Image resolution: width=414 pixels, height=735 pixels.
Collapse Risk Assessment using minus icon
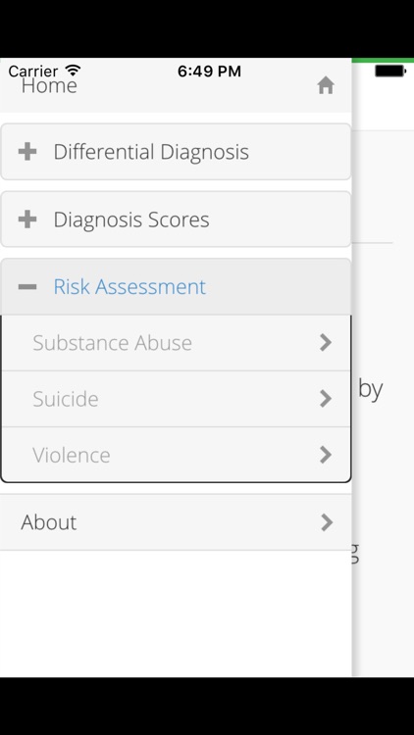pyautogui.click(x=27, y=287)
